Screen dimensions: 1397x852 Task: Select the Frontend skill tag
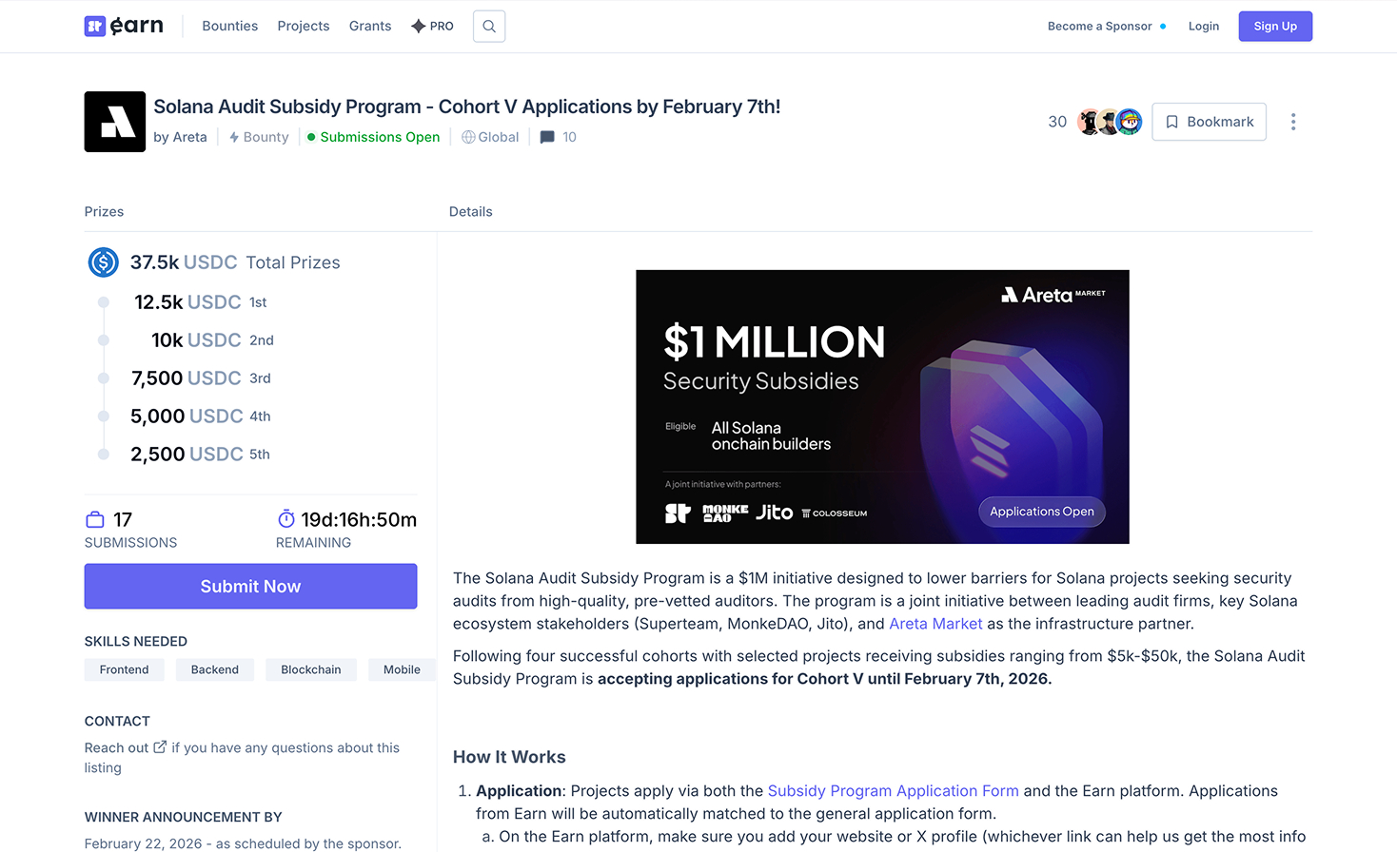click(124, 669)
